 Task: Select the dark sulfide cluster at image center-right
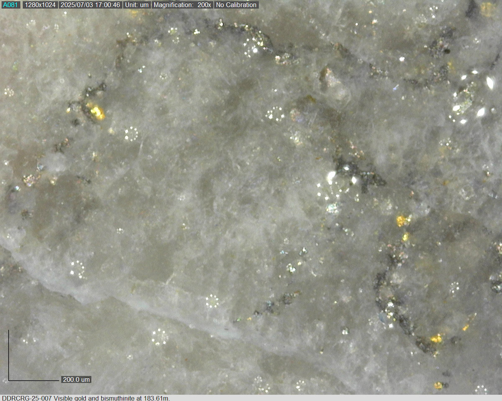pyautogui.click(x=360, y=173)
